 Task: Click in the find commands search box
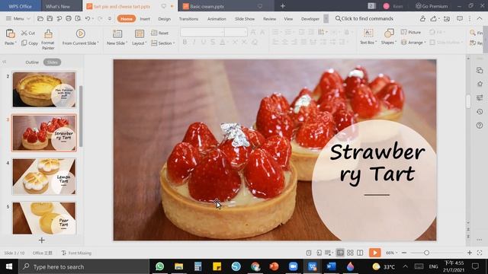(x=364, y=18)
